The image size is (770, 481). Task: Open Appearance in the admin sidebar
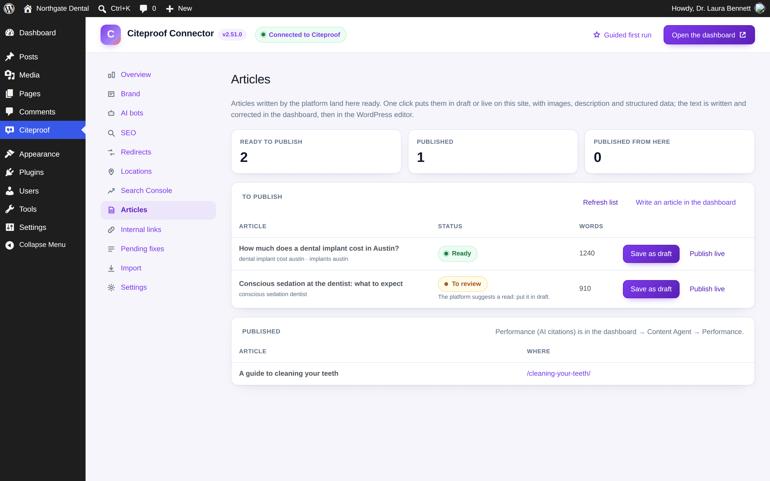pos(43,154)
